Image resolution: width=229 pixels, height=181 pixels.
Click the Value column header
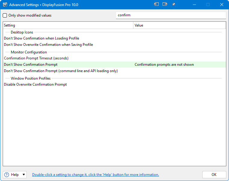[179, 25]
